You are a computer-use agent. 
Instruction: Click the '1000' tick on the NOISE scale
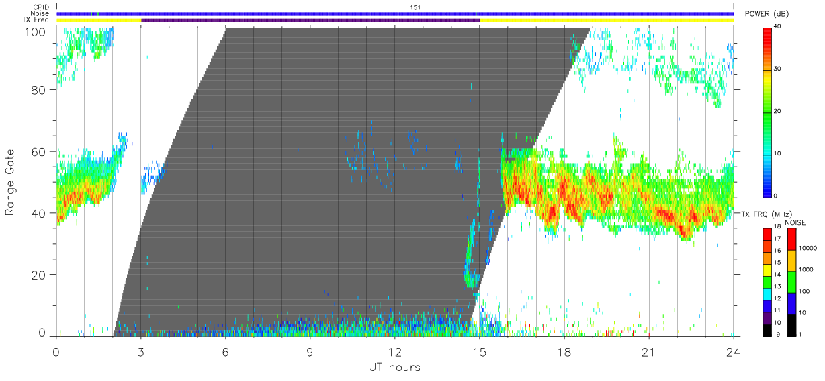pos(806,269)
